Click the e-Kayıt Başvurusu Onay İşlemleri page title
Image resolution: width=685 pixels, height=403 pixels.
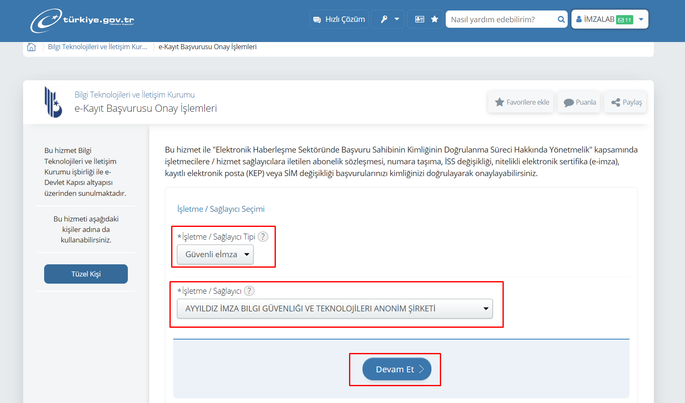pos(146,108)
